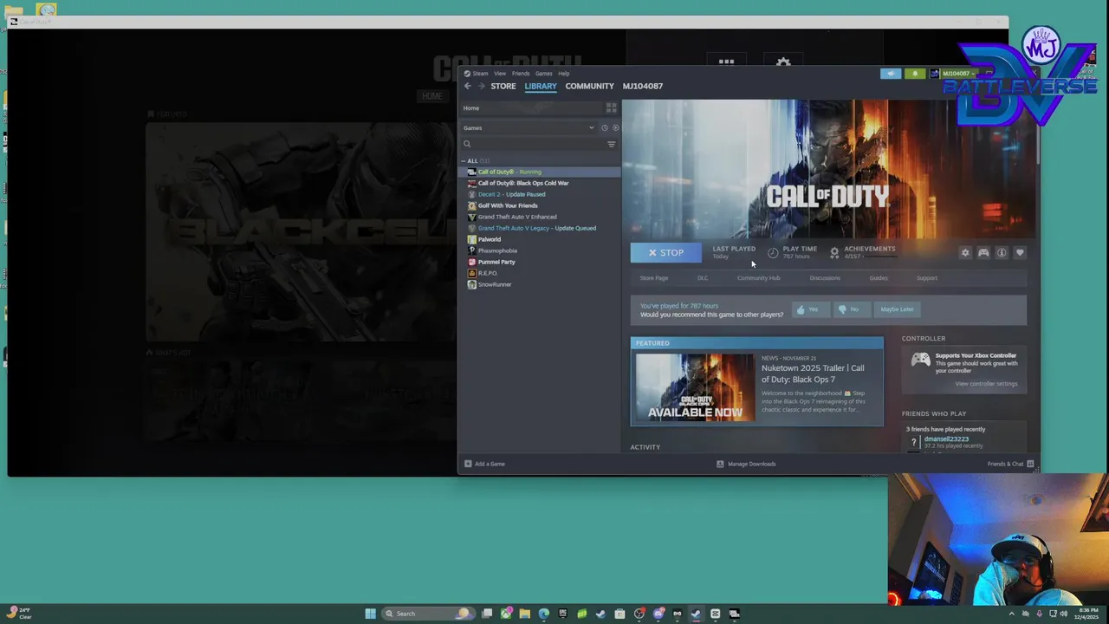Go back with Steam's back arrow
Image resolution: width=1109 pixels, height=624 pixels.
tap(468, 86)
